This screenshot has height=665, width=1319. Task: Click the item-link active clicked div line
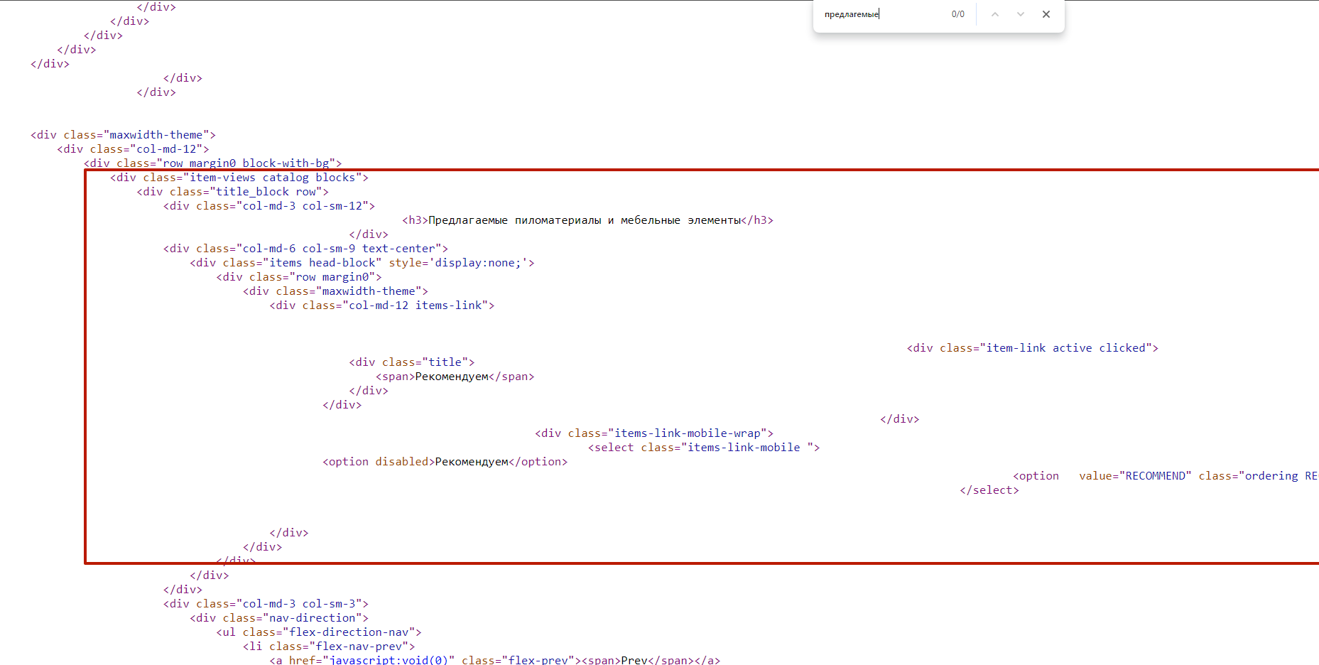point(1032,348)
